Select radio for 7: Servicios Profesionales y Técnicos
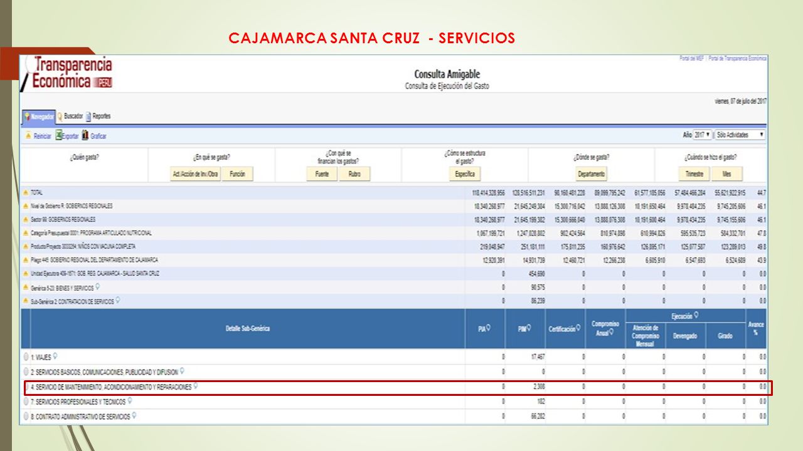 [26, 402]
